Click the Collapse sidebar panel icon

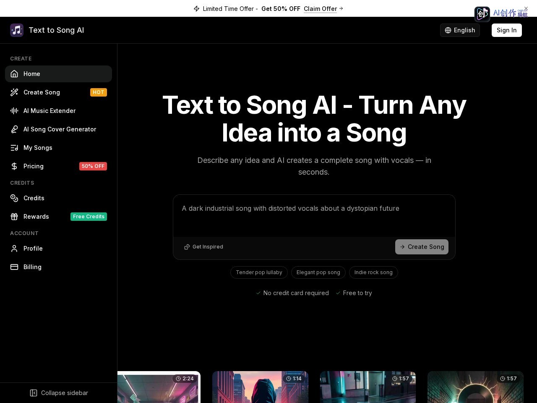click(34, 393)
